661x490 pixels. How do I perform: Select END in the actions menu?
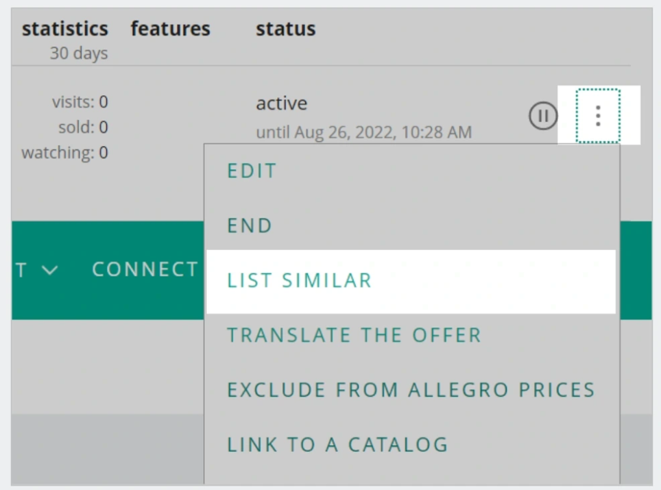[250, 225]
